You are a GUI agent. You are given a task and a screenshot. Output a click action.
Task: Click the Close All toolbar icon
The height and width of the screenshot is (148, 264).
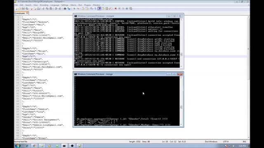(35, 9)
